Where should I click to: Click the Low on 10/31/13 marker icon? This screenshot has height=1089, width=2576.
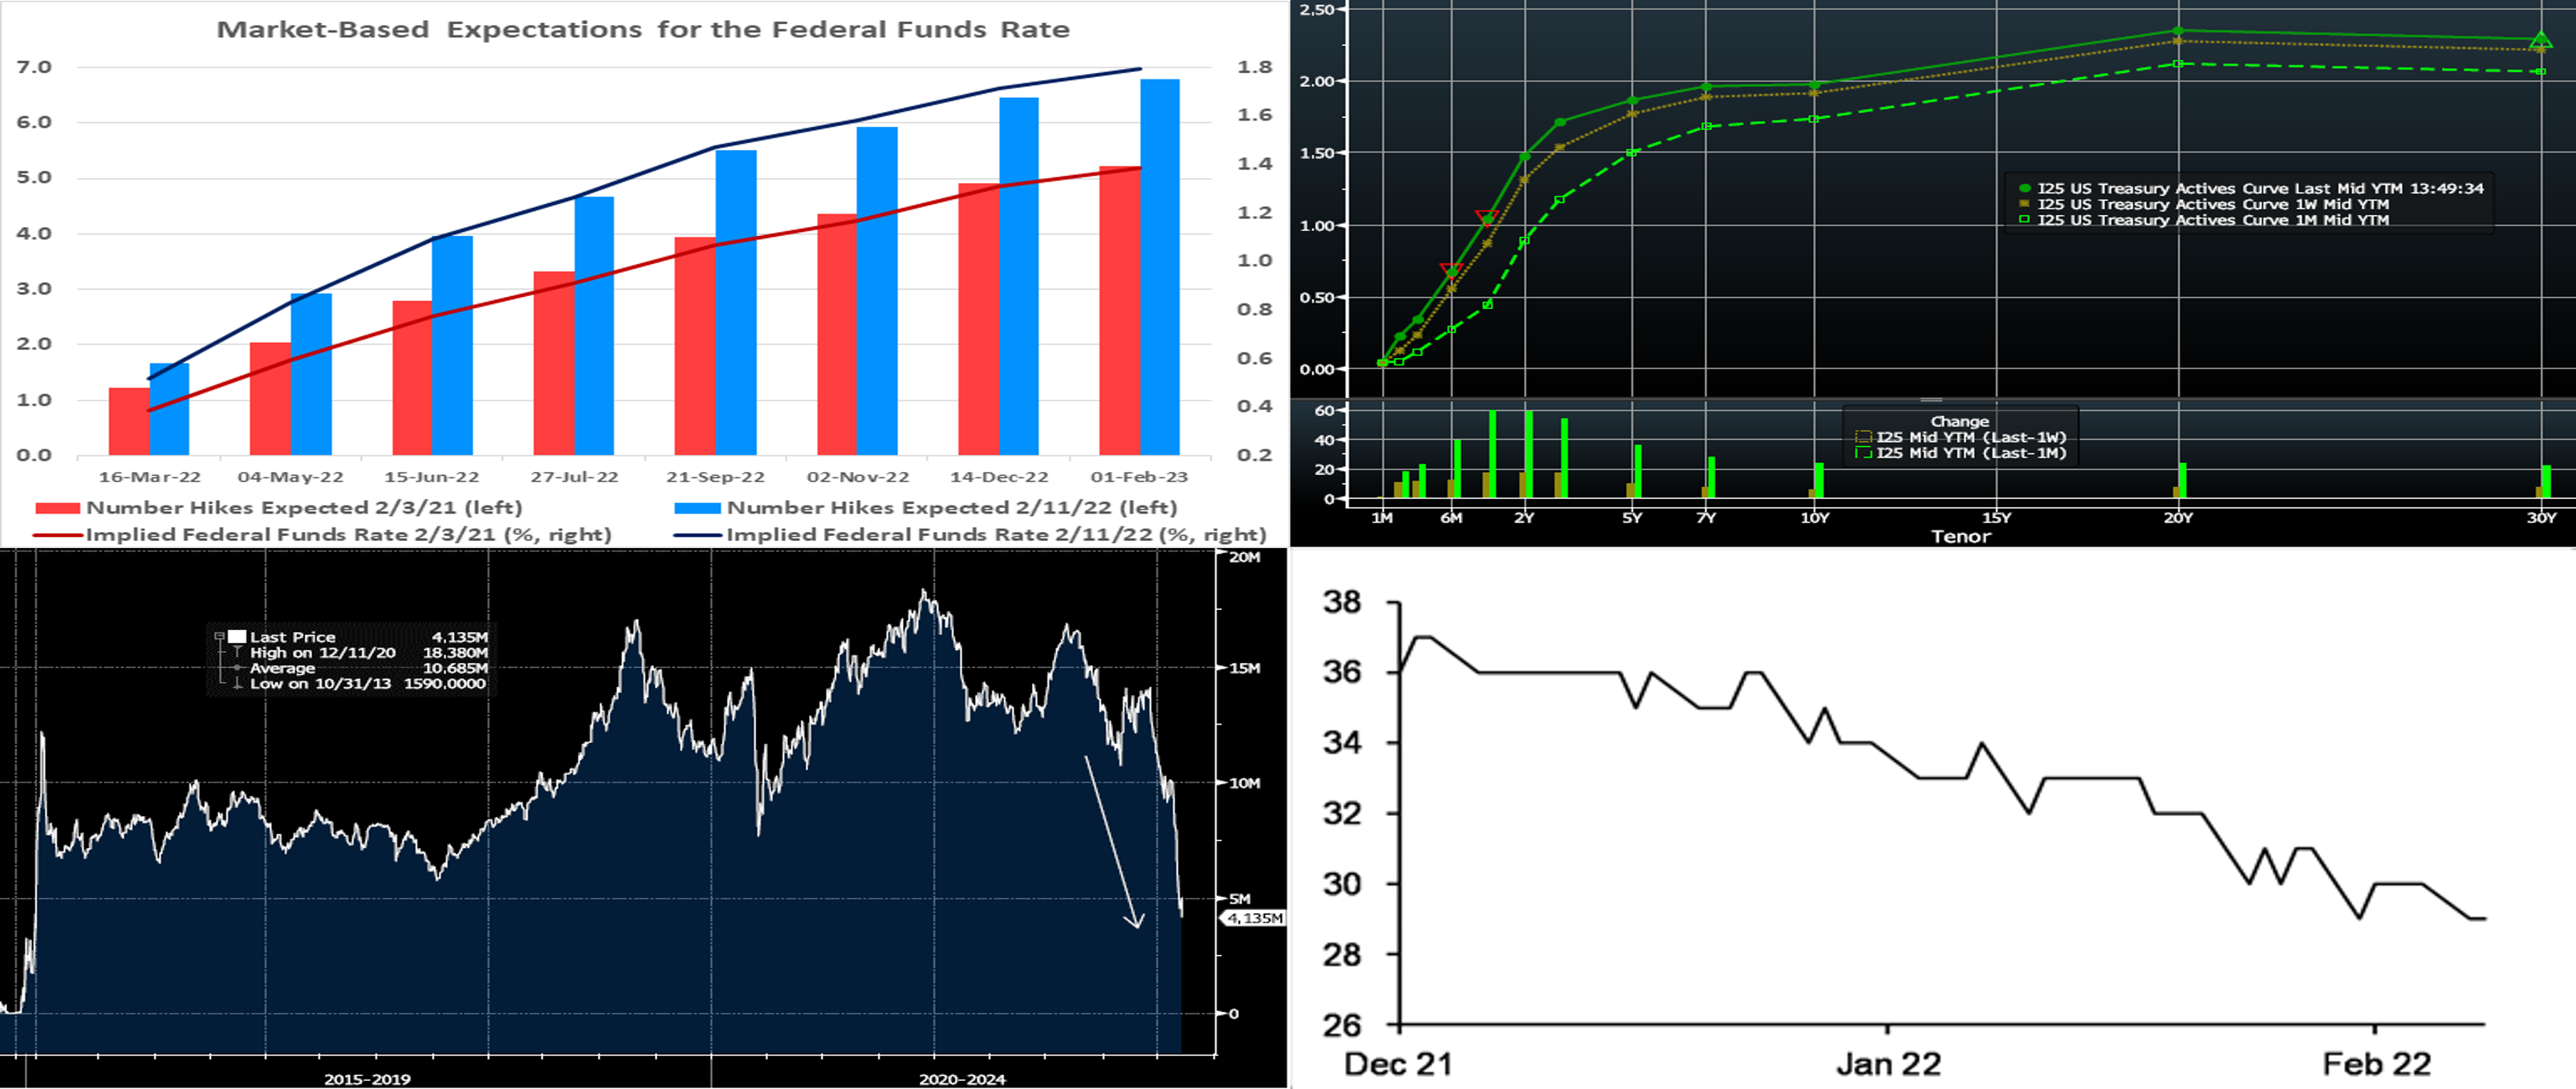point(237,684)
